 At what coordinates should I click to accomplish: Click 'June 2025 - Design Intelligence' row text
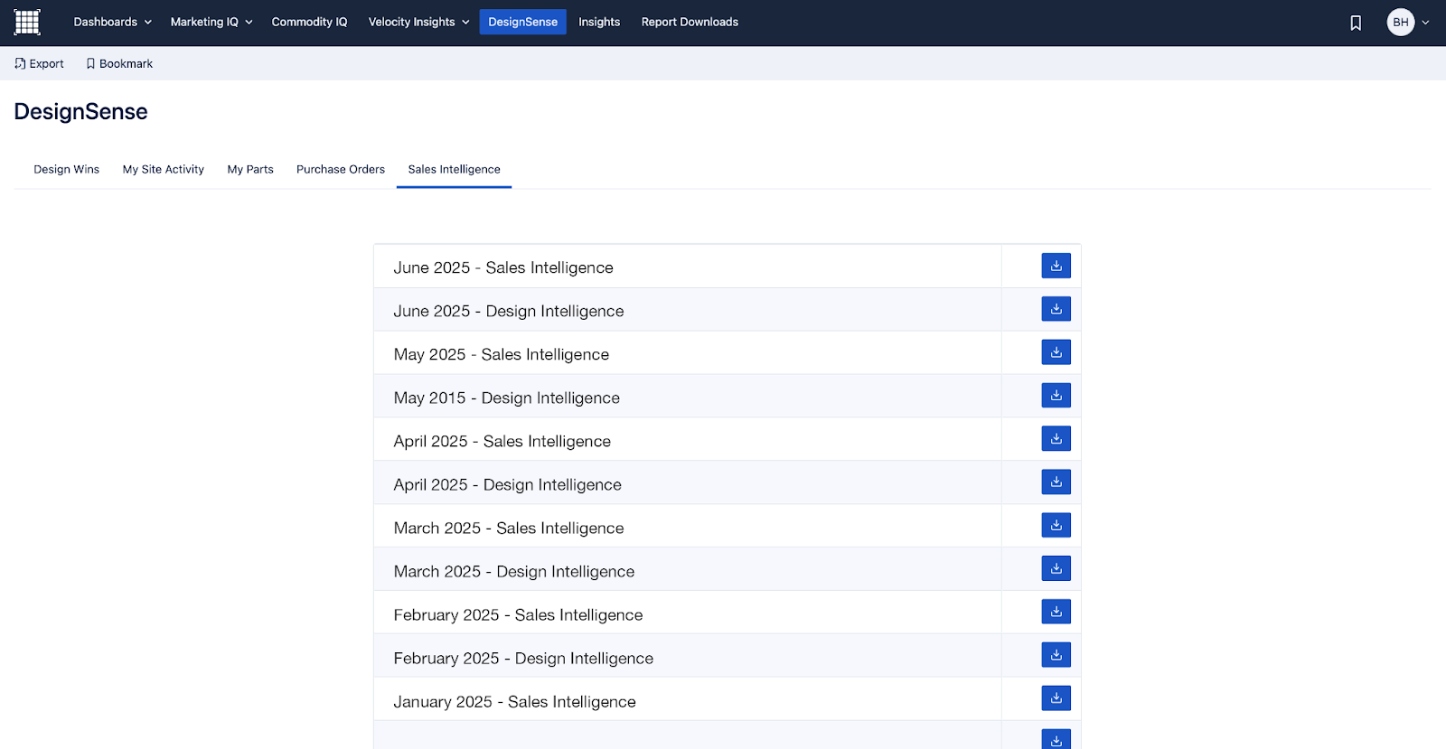coord(509,311)
